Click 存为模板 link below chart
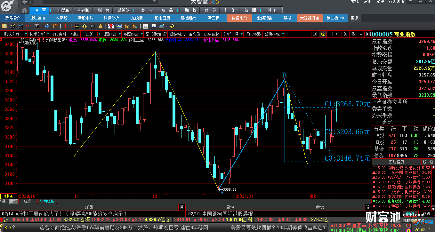Image resolution: width=435 pixels, height=232 pixels. (47, 201)
